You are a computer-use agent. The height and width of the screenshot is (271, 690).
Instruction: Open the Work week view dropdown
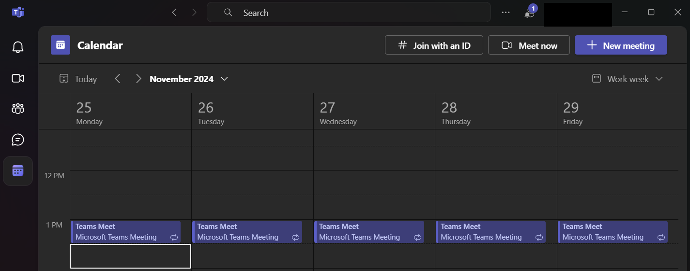coord(628,79)
